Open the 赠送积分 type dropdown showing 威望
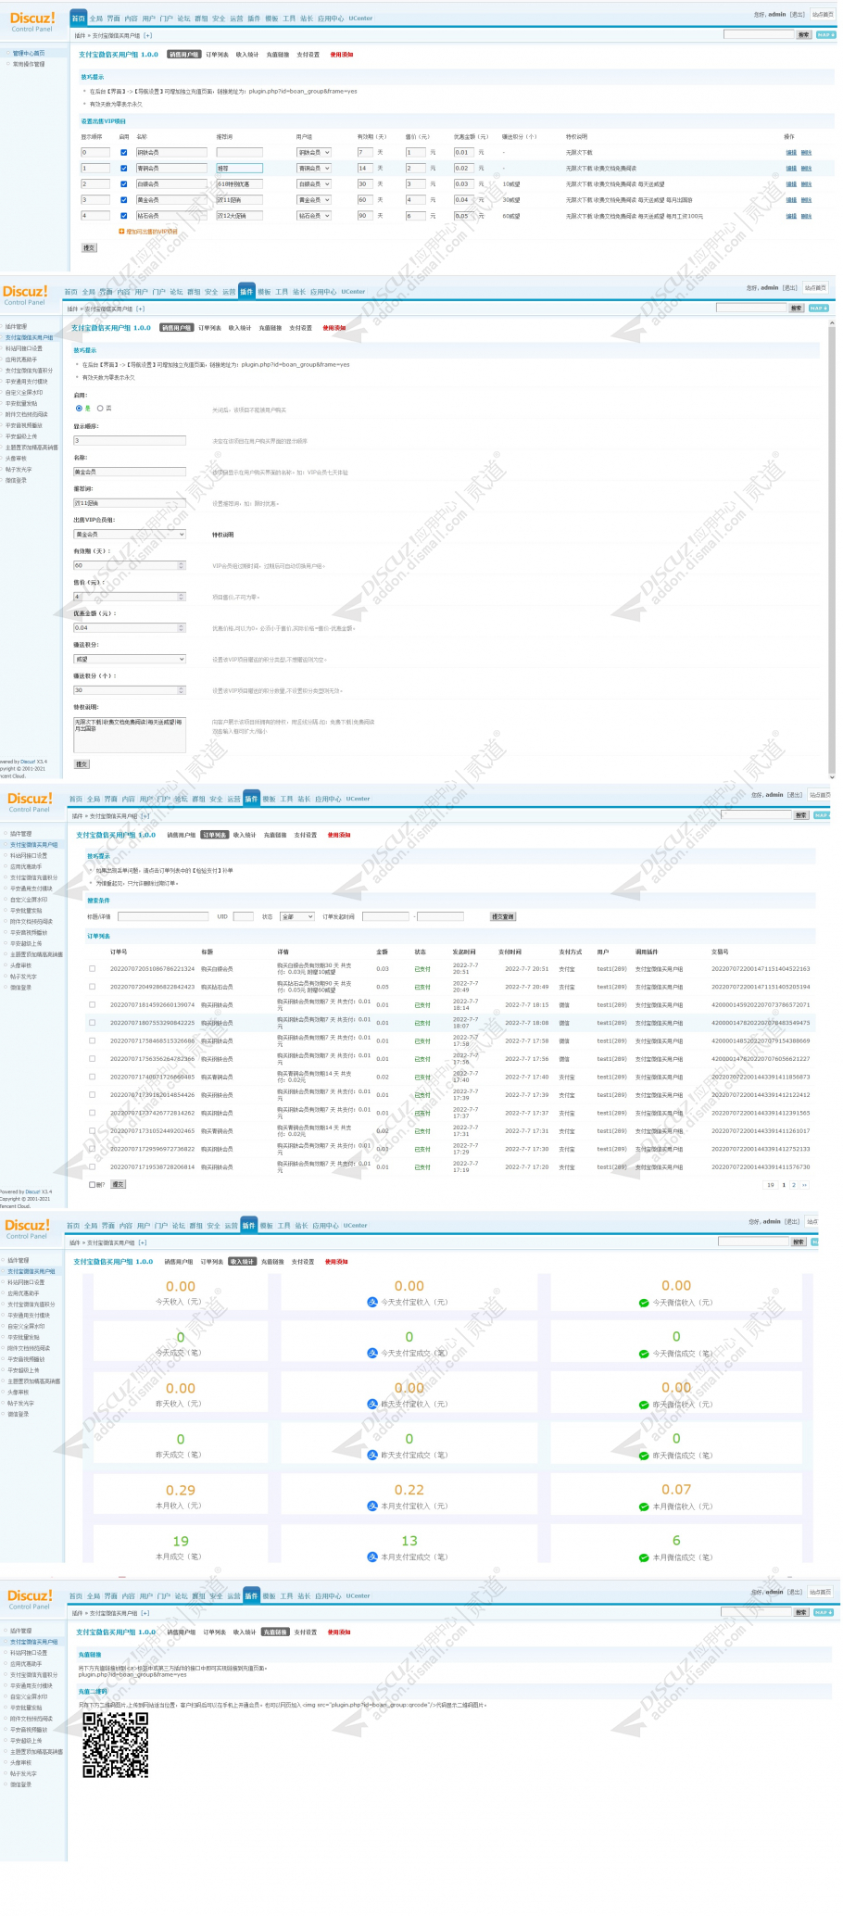This screenshot has width=843, height=1916. [x=130, y=660]
